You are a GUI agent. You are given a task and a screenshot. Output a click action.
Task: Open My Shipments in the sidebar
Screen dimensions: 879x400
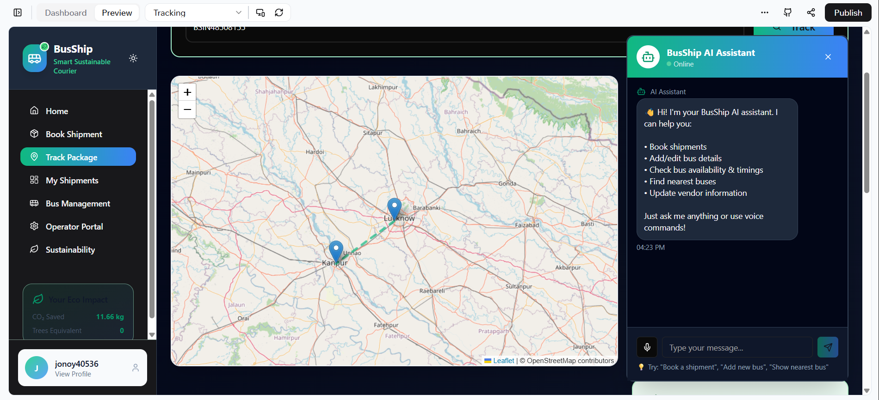pyautogui.click(x=78, y=180)
